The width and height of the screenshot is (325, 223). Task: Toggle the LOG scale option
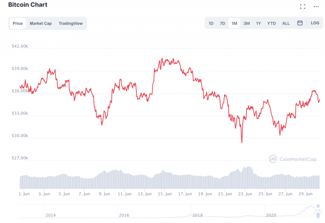[x=315, y=23]
